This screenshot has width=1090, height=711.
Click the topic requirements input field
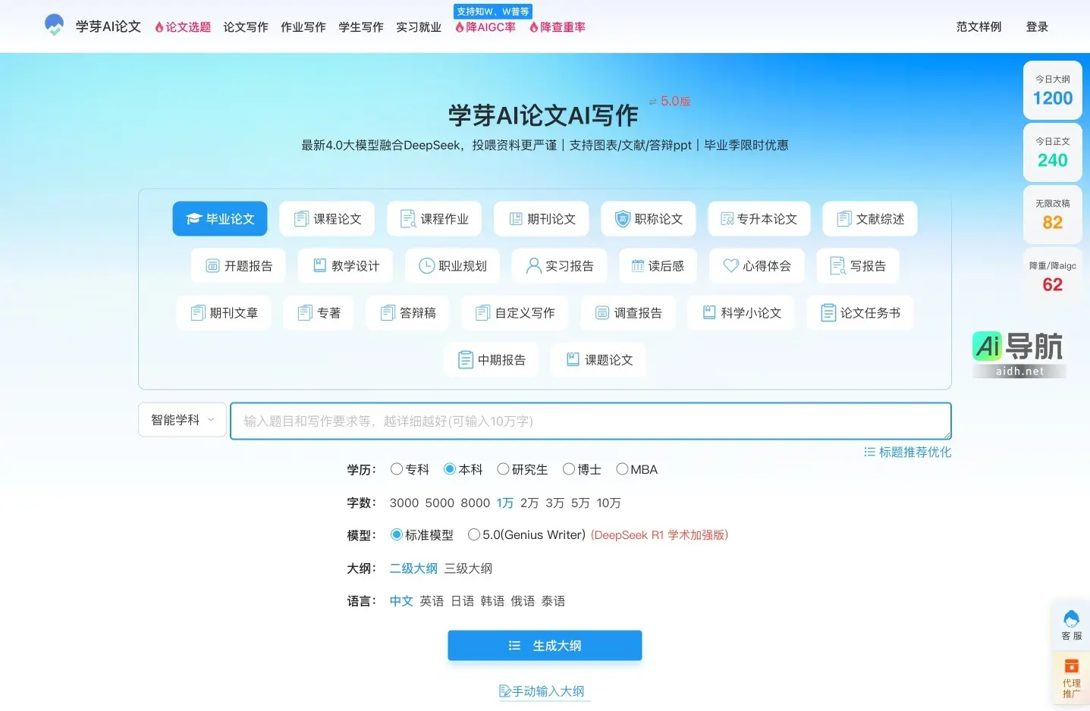point(591,421)
